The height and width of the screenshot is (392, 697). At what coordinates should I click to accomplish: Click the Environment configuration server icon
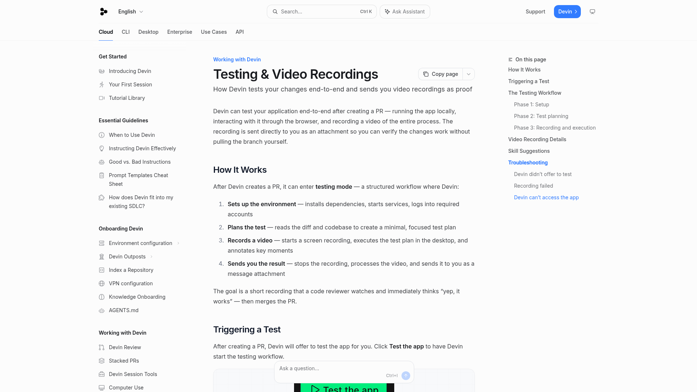[x=102, y=243]
